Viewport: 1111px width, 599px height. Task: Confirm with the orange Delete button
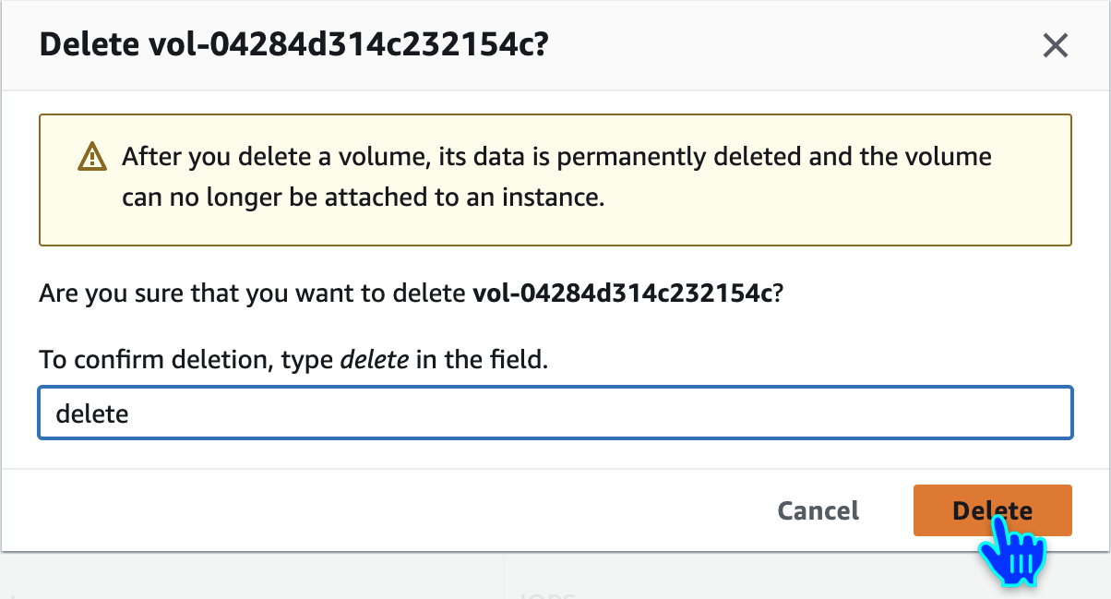[x=992, y=510]
